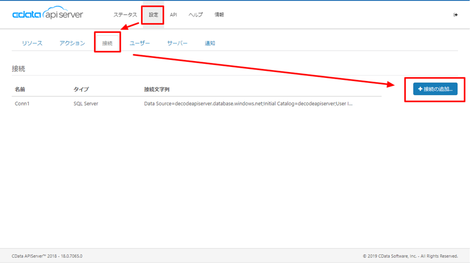Open the サーバー tab
This screenshot has height=263, width=470.
(x=177, y=43)
